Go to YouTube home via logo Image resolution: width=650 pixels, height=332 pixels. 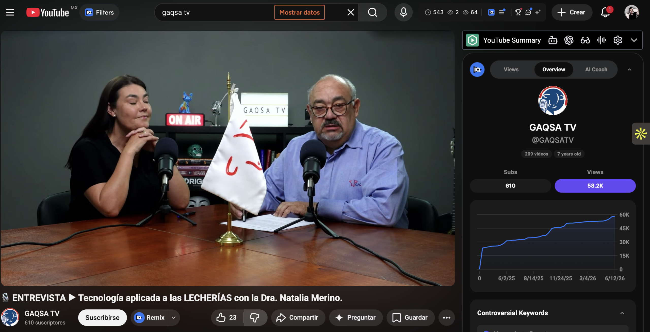click(x=47, y=12)
